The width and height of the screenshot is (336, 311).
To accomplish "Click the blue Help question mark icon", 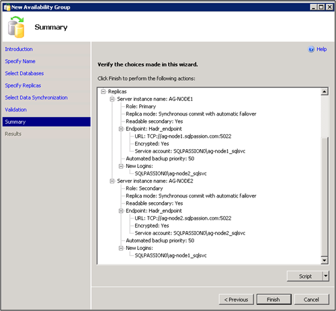I will (x=311, y=49).
